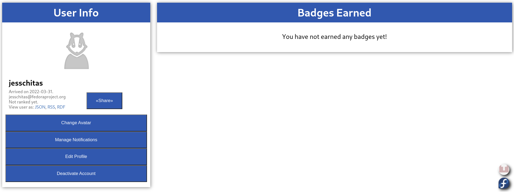Click the Not ranked yet text
This screenshot has height=192, width=514.
coord(23,102)
